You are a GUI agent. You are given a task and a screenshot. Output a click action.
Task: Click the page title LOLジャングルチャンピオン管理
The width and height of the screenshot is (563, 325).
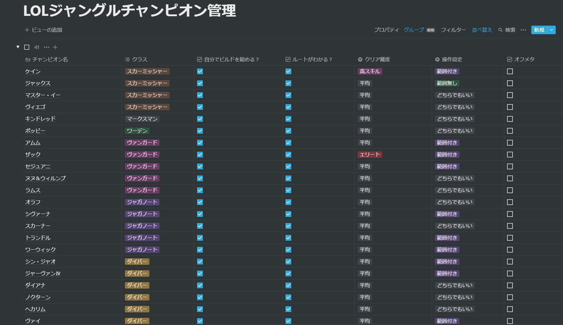130,10
